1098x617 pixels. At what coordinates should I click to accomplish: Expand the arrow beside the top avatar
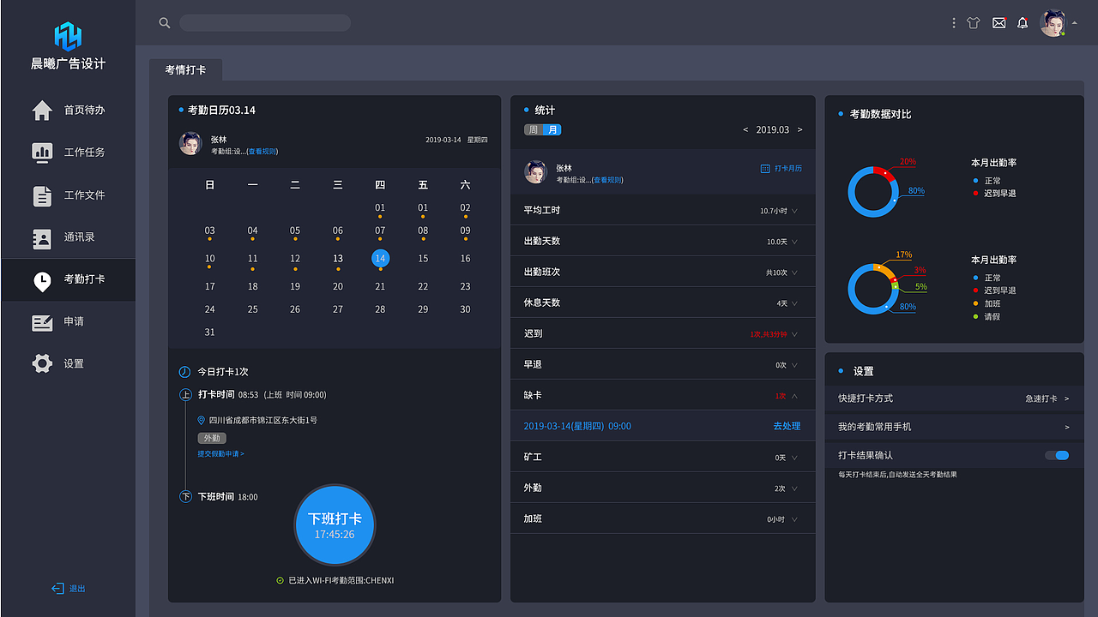(1075, 23)
